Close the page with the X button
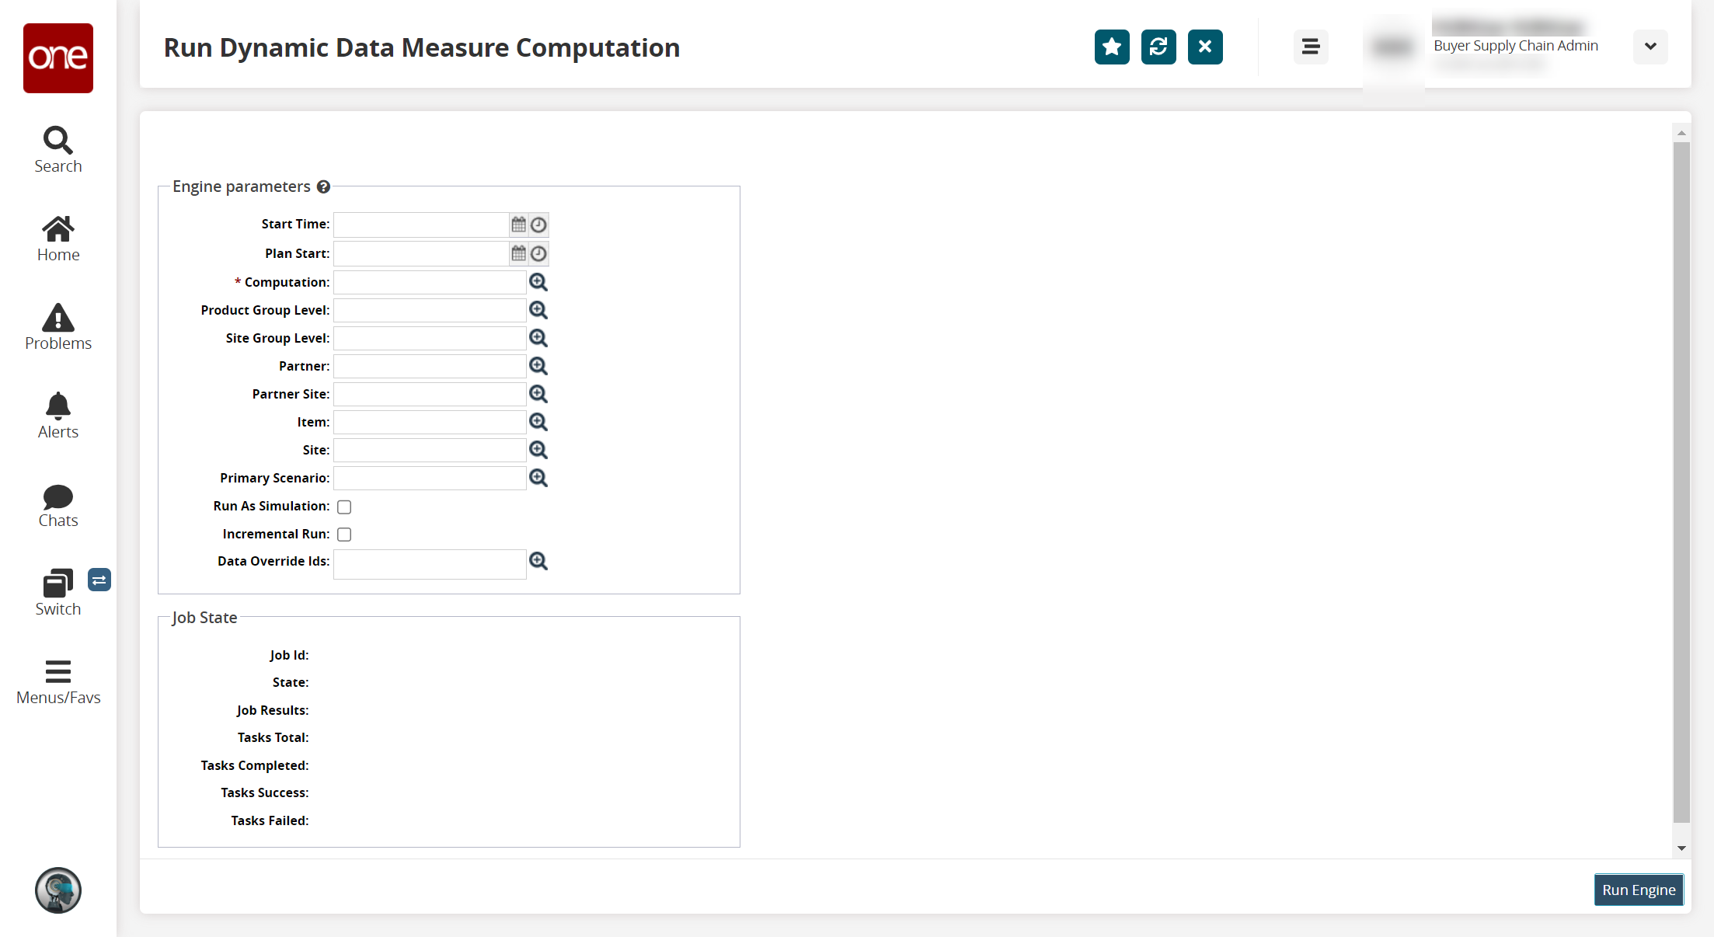This screenshot has width=1714, height=937. pos(1205,47)
